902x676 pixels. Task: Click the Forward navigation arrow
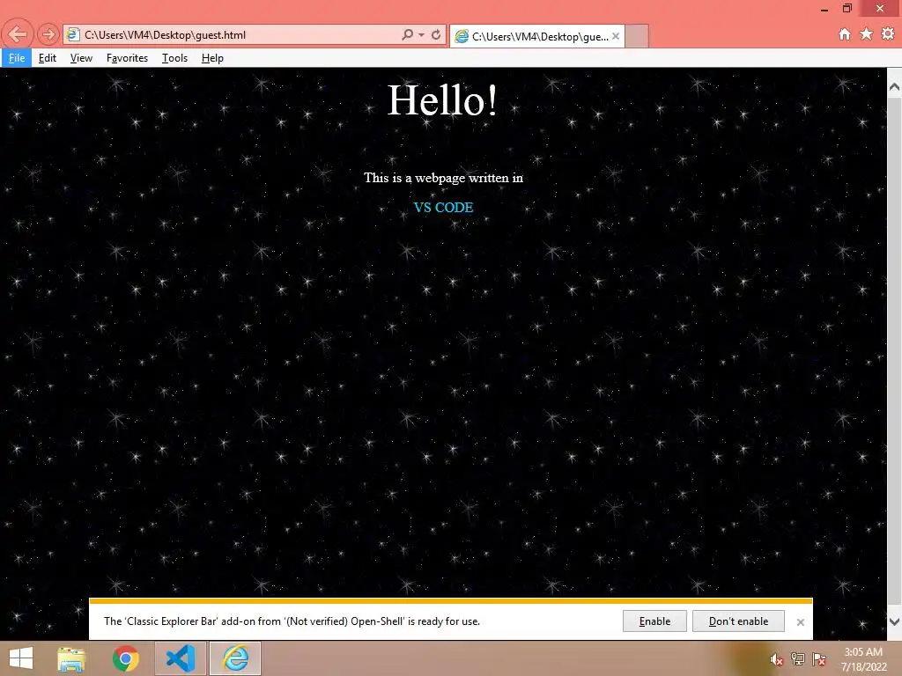coord(48,34)
